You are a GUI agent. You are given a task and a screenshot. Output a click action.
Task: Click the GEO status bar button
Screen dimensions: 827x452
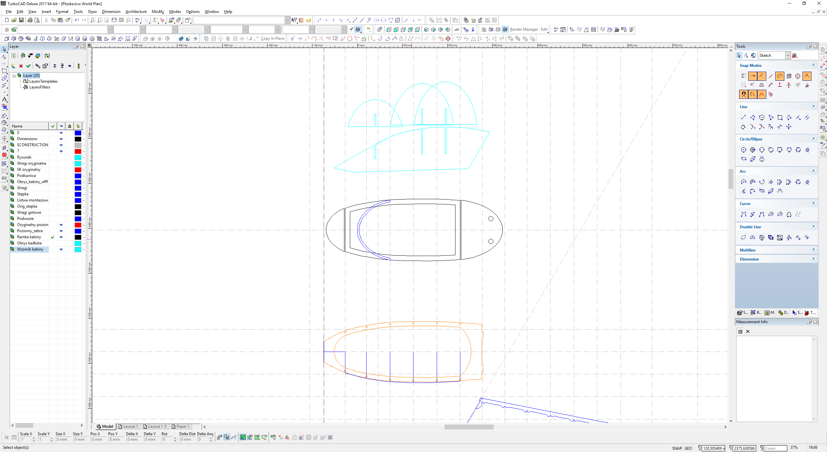coord(688,448)
